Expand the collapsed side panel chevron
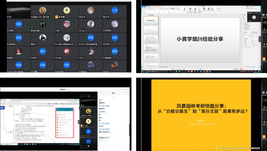Screen dimensions: 267x151 click(260, 39)
